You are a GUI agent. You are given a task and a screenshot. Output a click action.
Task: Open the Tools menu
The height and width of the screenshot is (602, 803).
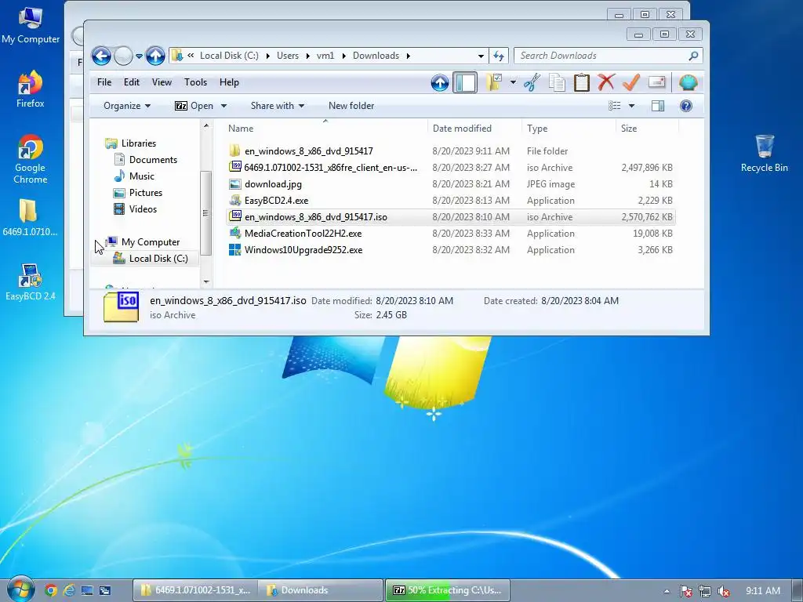click(195, 82)
